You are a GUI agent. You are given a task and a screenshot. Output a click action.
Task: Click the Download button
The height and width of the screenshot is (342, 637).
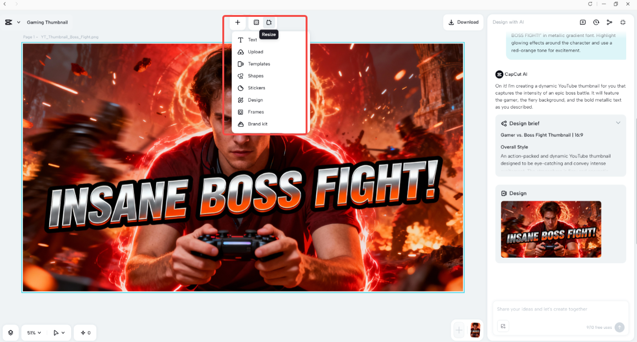click(463, 22)
